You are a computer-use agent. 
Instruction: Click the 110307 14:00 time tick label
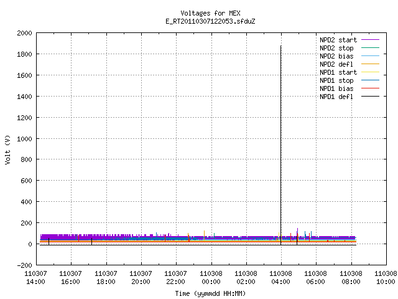pos(36,278)
